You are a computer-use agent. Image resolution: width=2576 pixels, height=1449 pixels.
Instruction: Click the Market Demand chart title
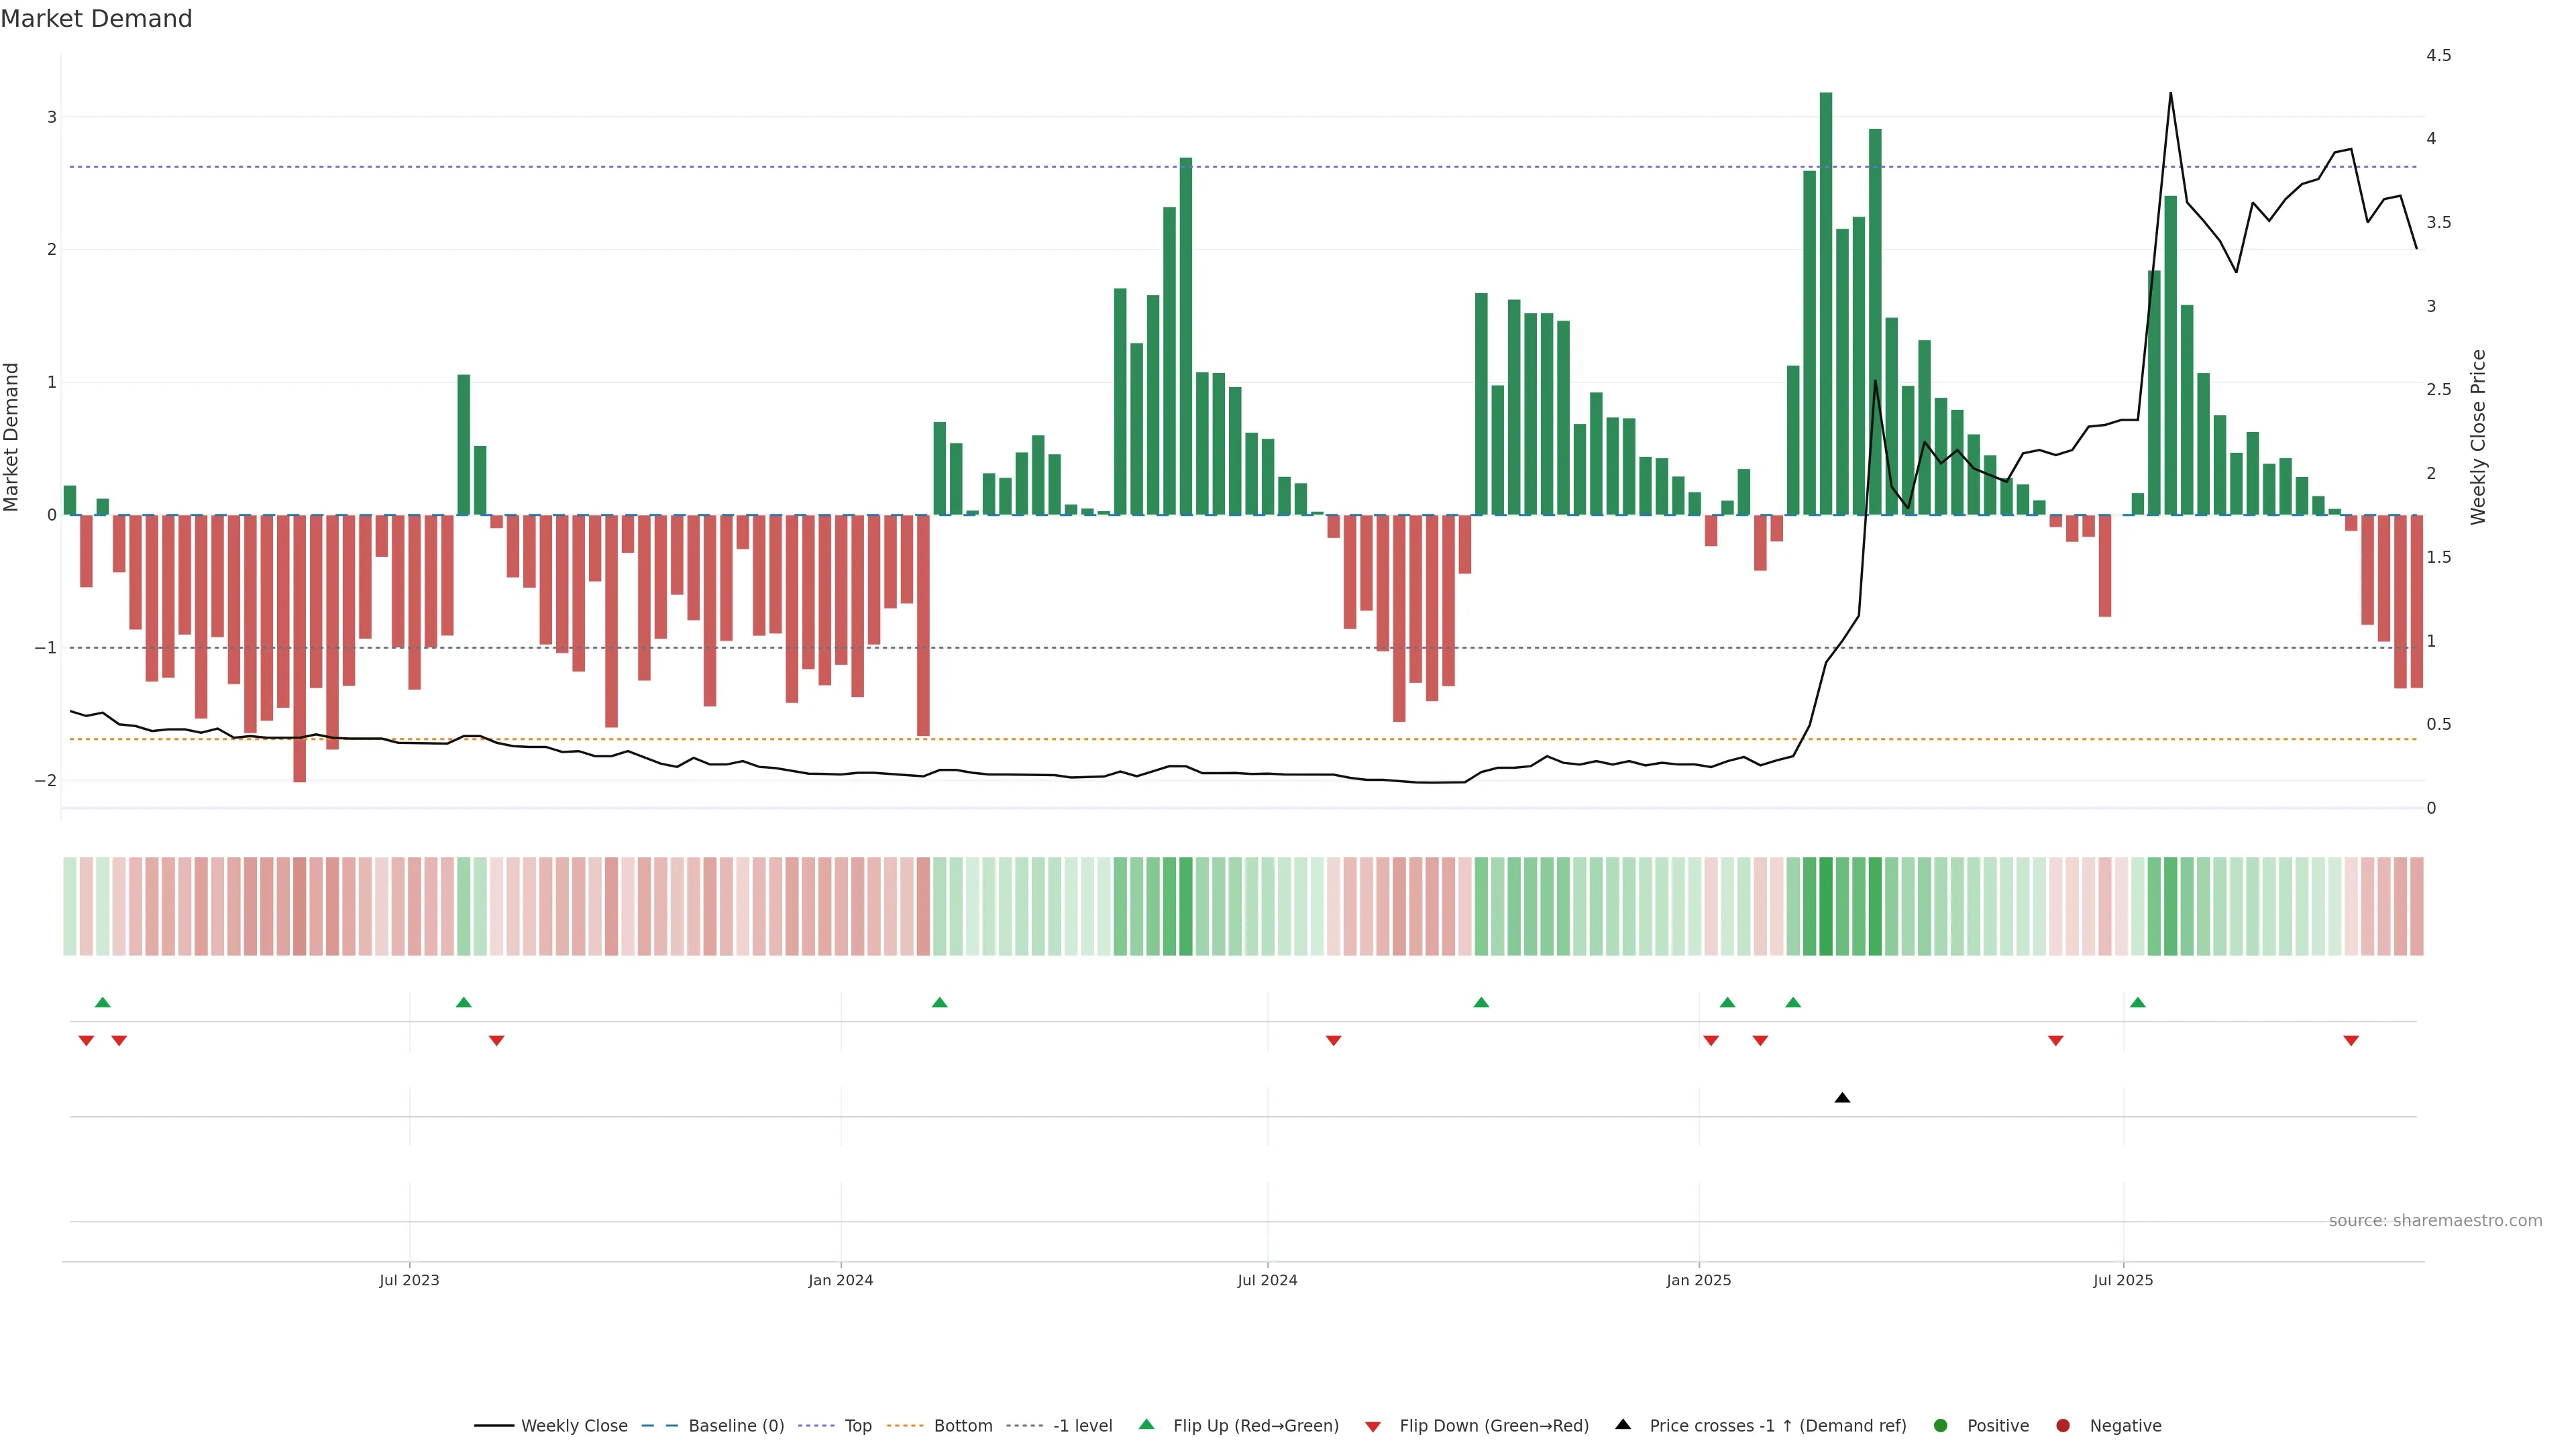[96, 19]
